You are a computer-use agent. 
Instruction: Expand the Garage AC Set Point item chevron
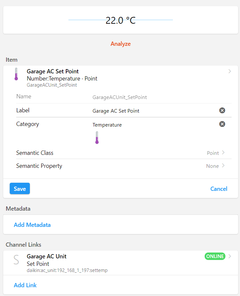point(230,71)
